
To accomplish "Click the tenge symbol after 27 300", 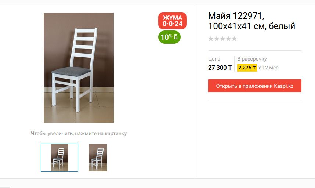I will (230, 68).
